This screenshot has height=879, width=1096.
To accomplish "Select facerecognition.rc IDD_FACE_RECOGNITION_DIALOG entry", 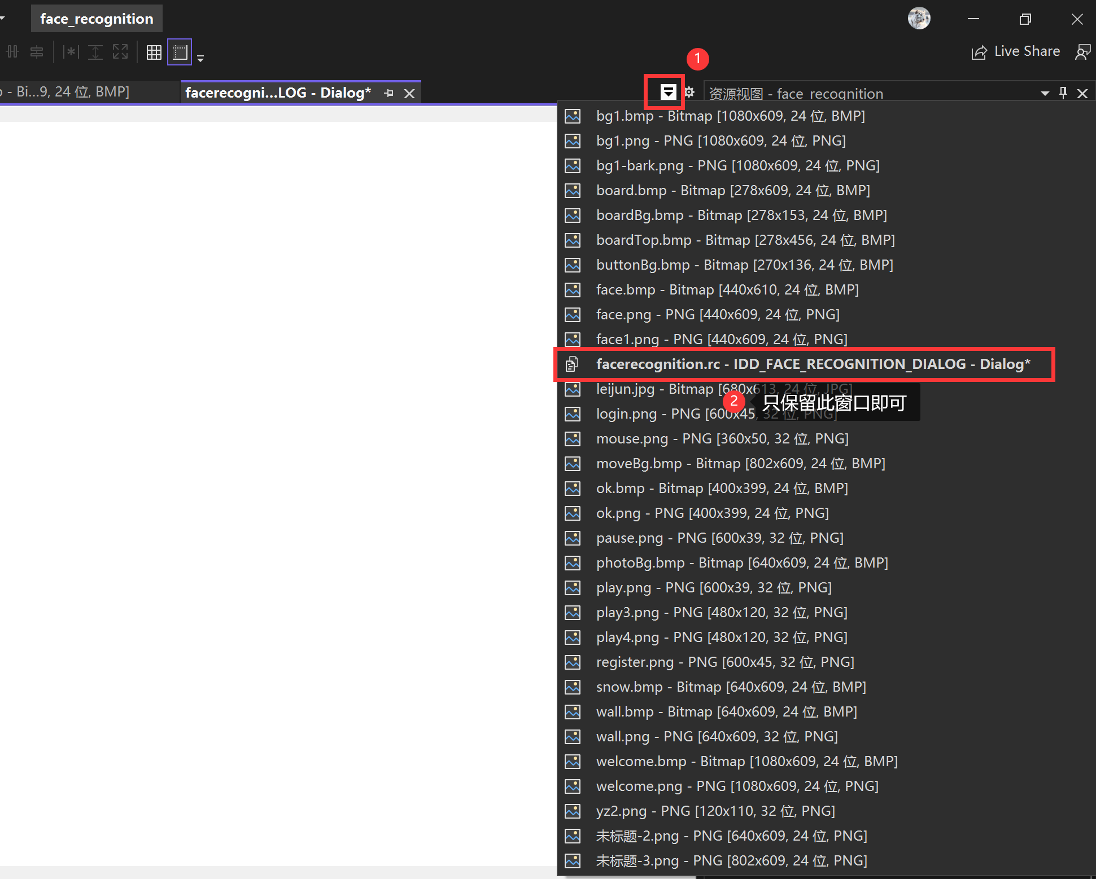I will click(813, 364).
